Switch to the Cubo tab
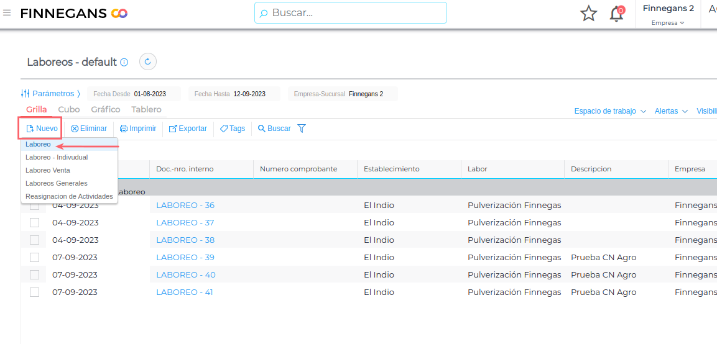The height and width of the screenshot is (344, 717). click(69, 110)
